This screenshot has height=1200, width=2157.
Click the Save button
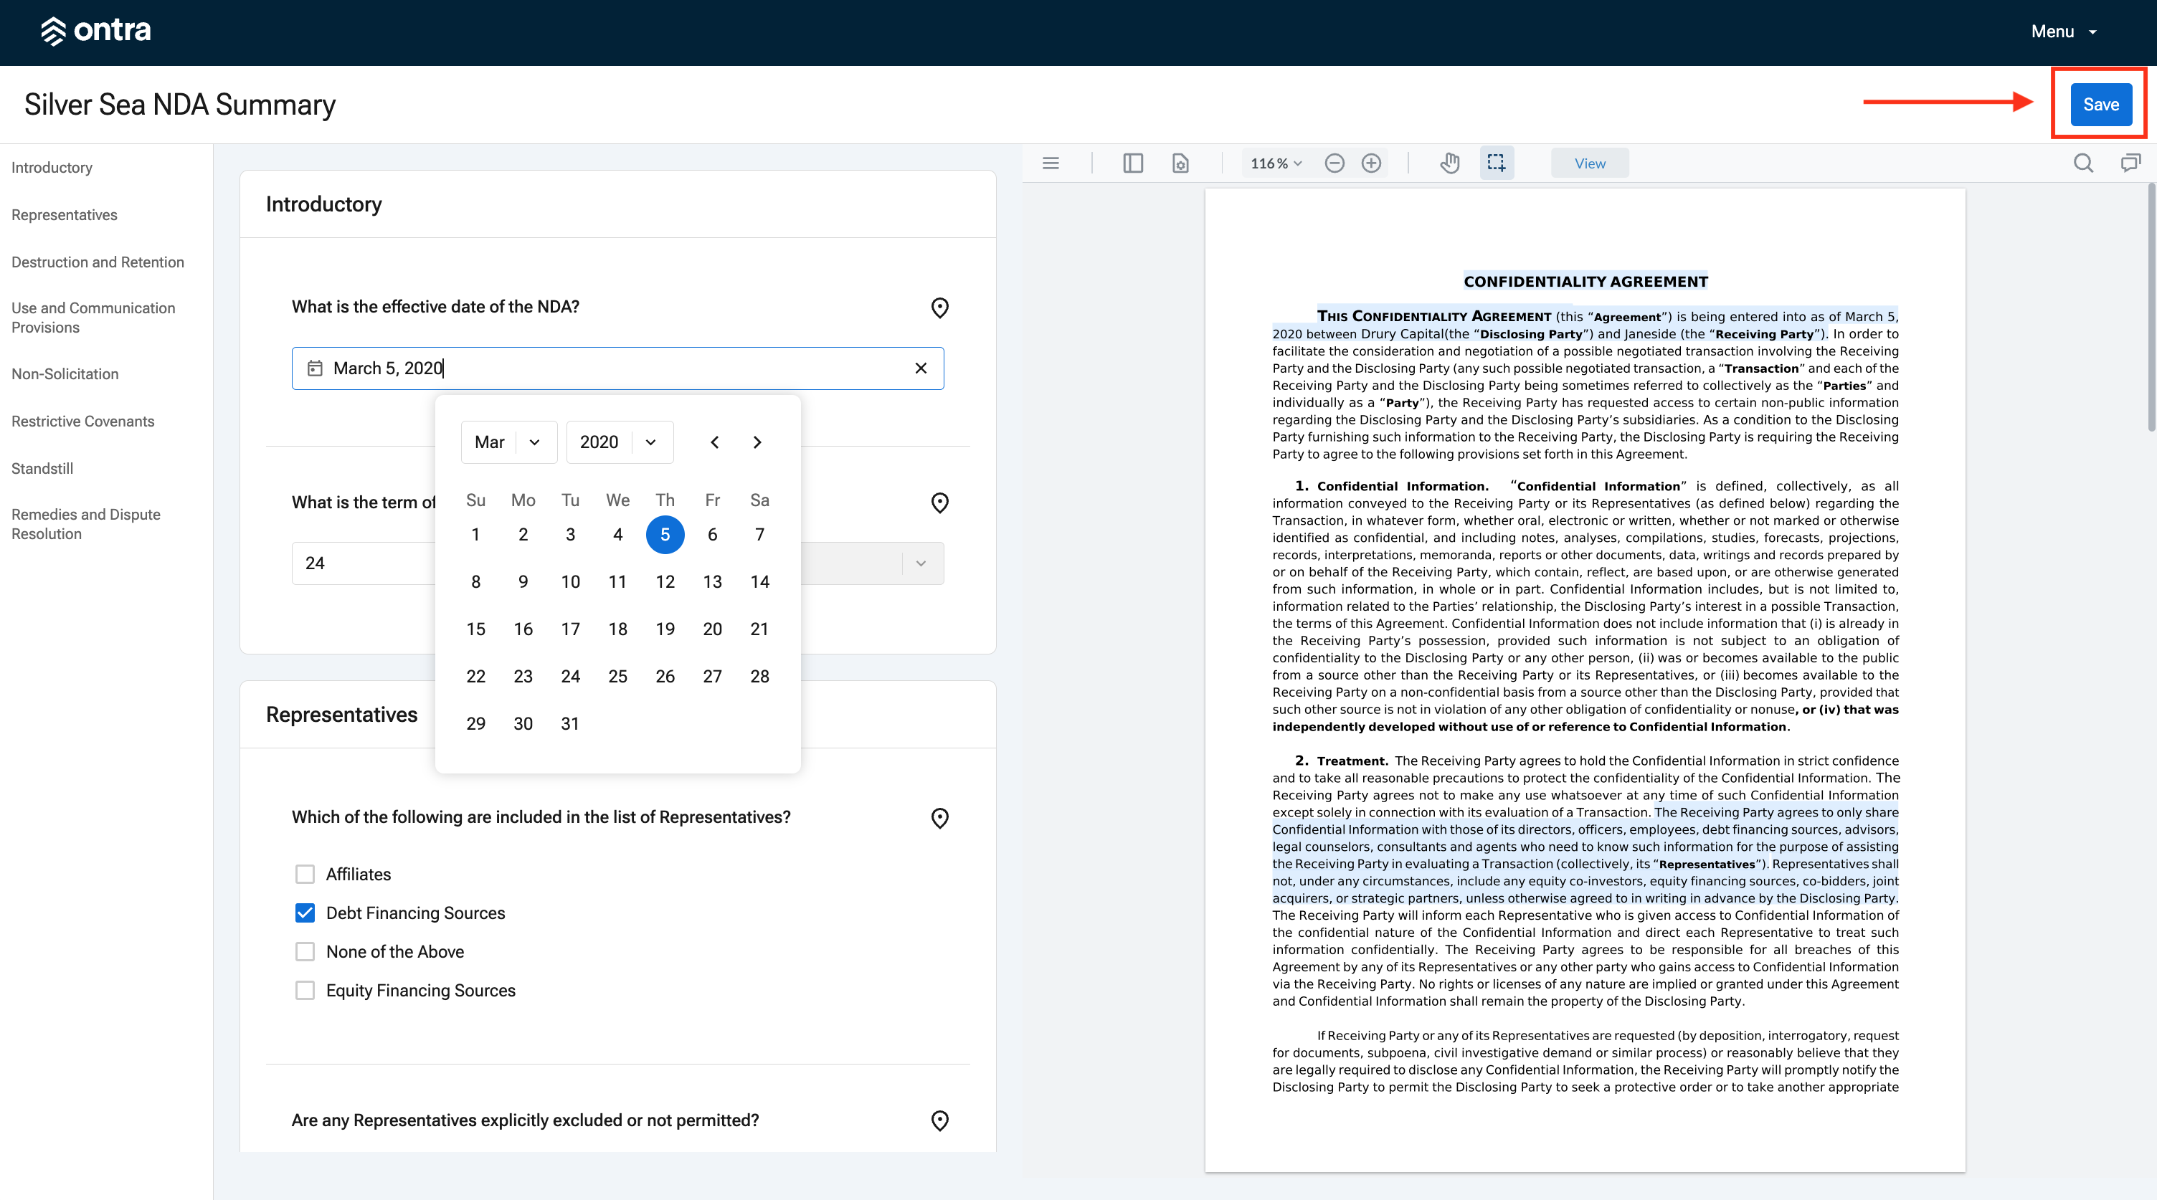point(2100,105)
